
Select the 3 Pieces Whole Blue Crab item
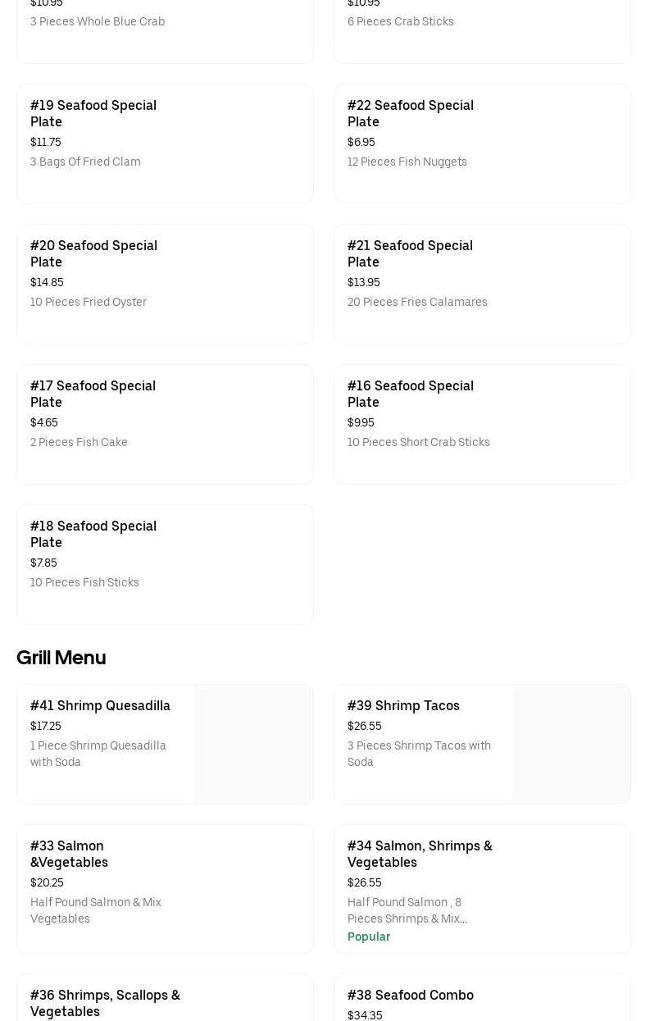pos(98,21)
